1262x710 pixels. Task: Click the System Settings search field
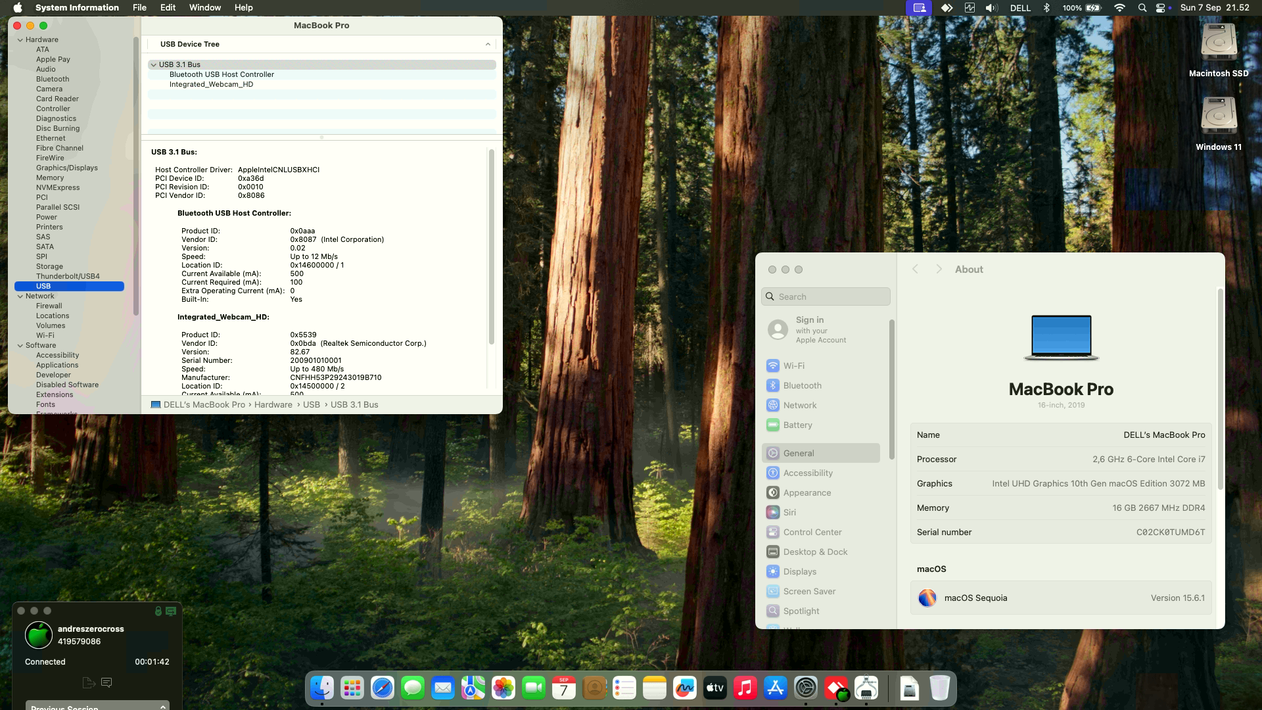click(x=826, y=296)
